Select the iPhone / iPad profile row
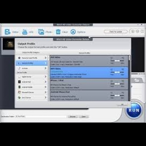The width and height of the screenshot is (146, 146). click(89, 84)
